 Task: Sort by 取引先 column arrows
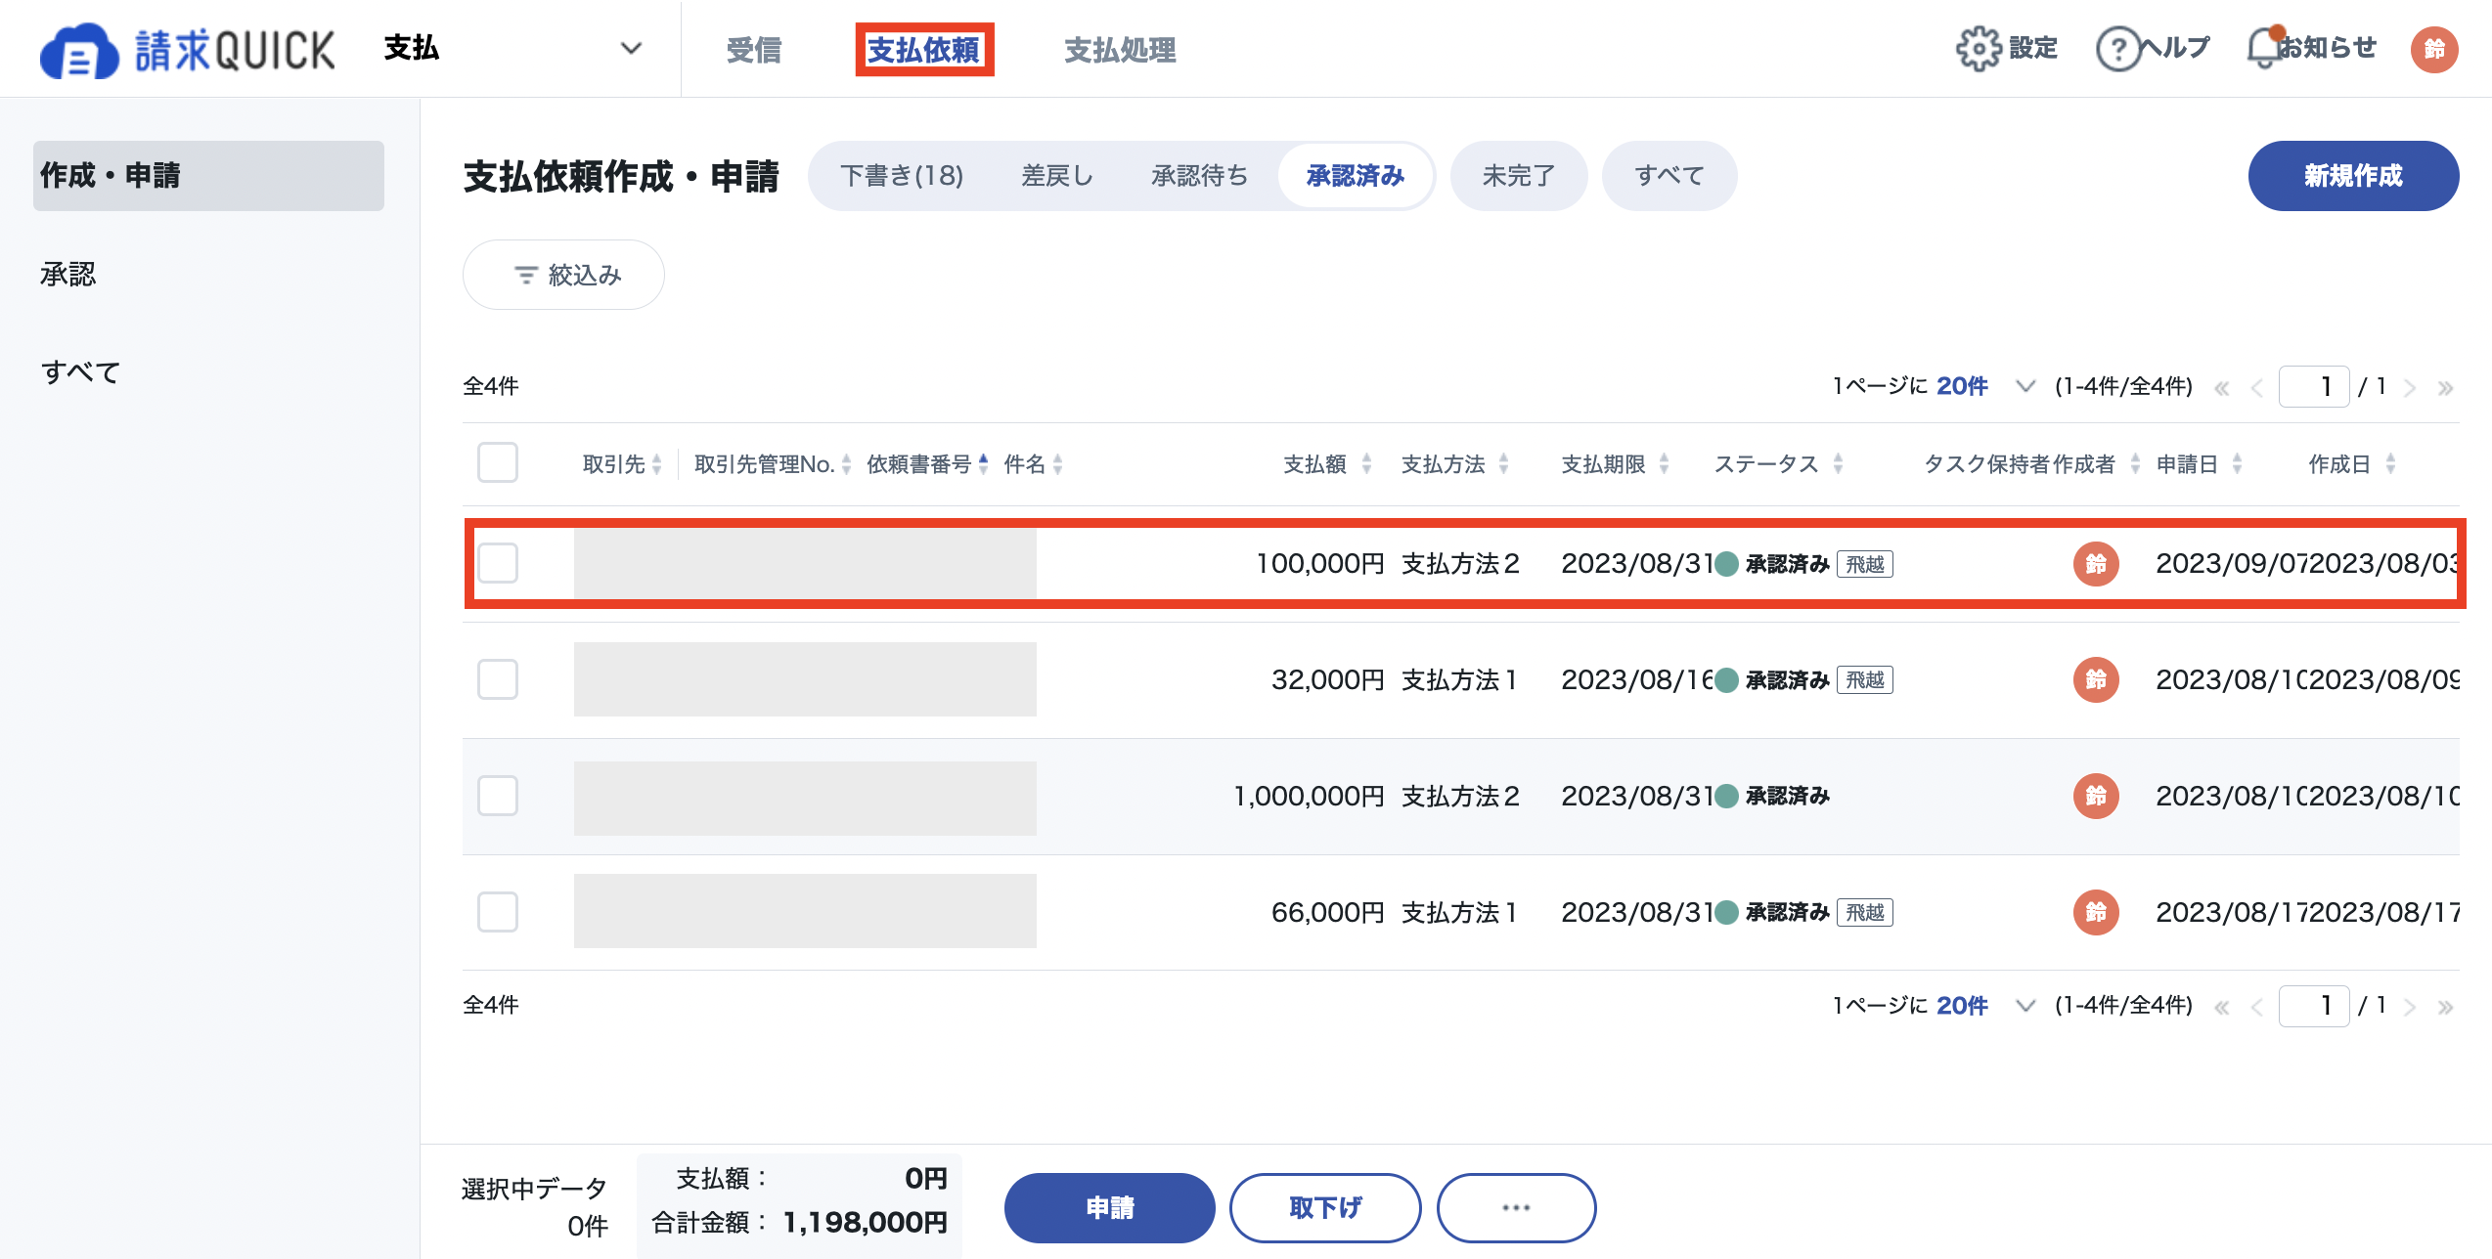pyautogui.click(x=657, y=464)
